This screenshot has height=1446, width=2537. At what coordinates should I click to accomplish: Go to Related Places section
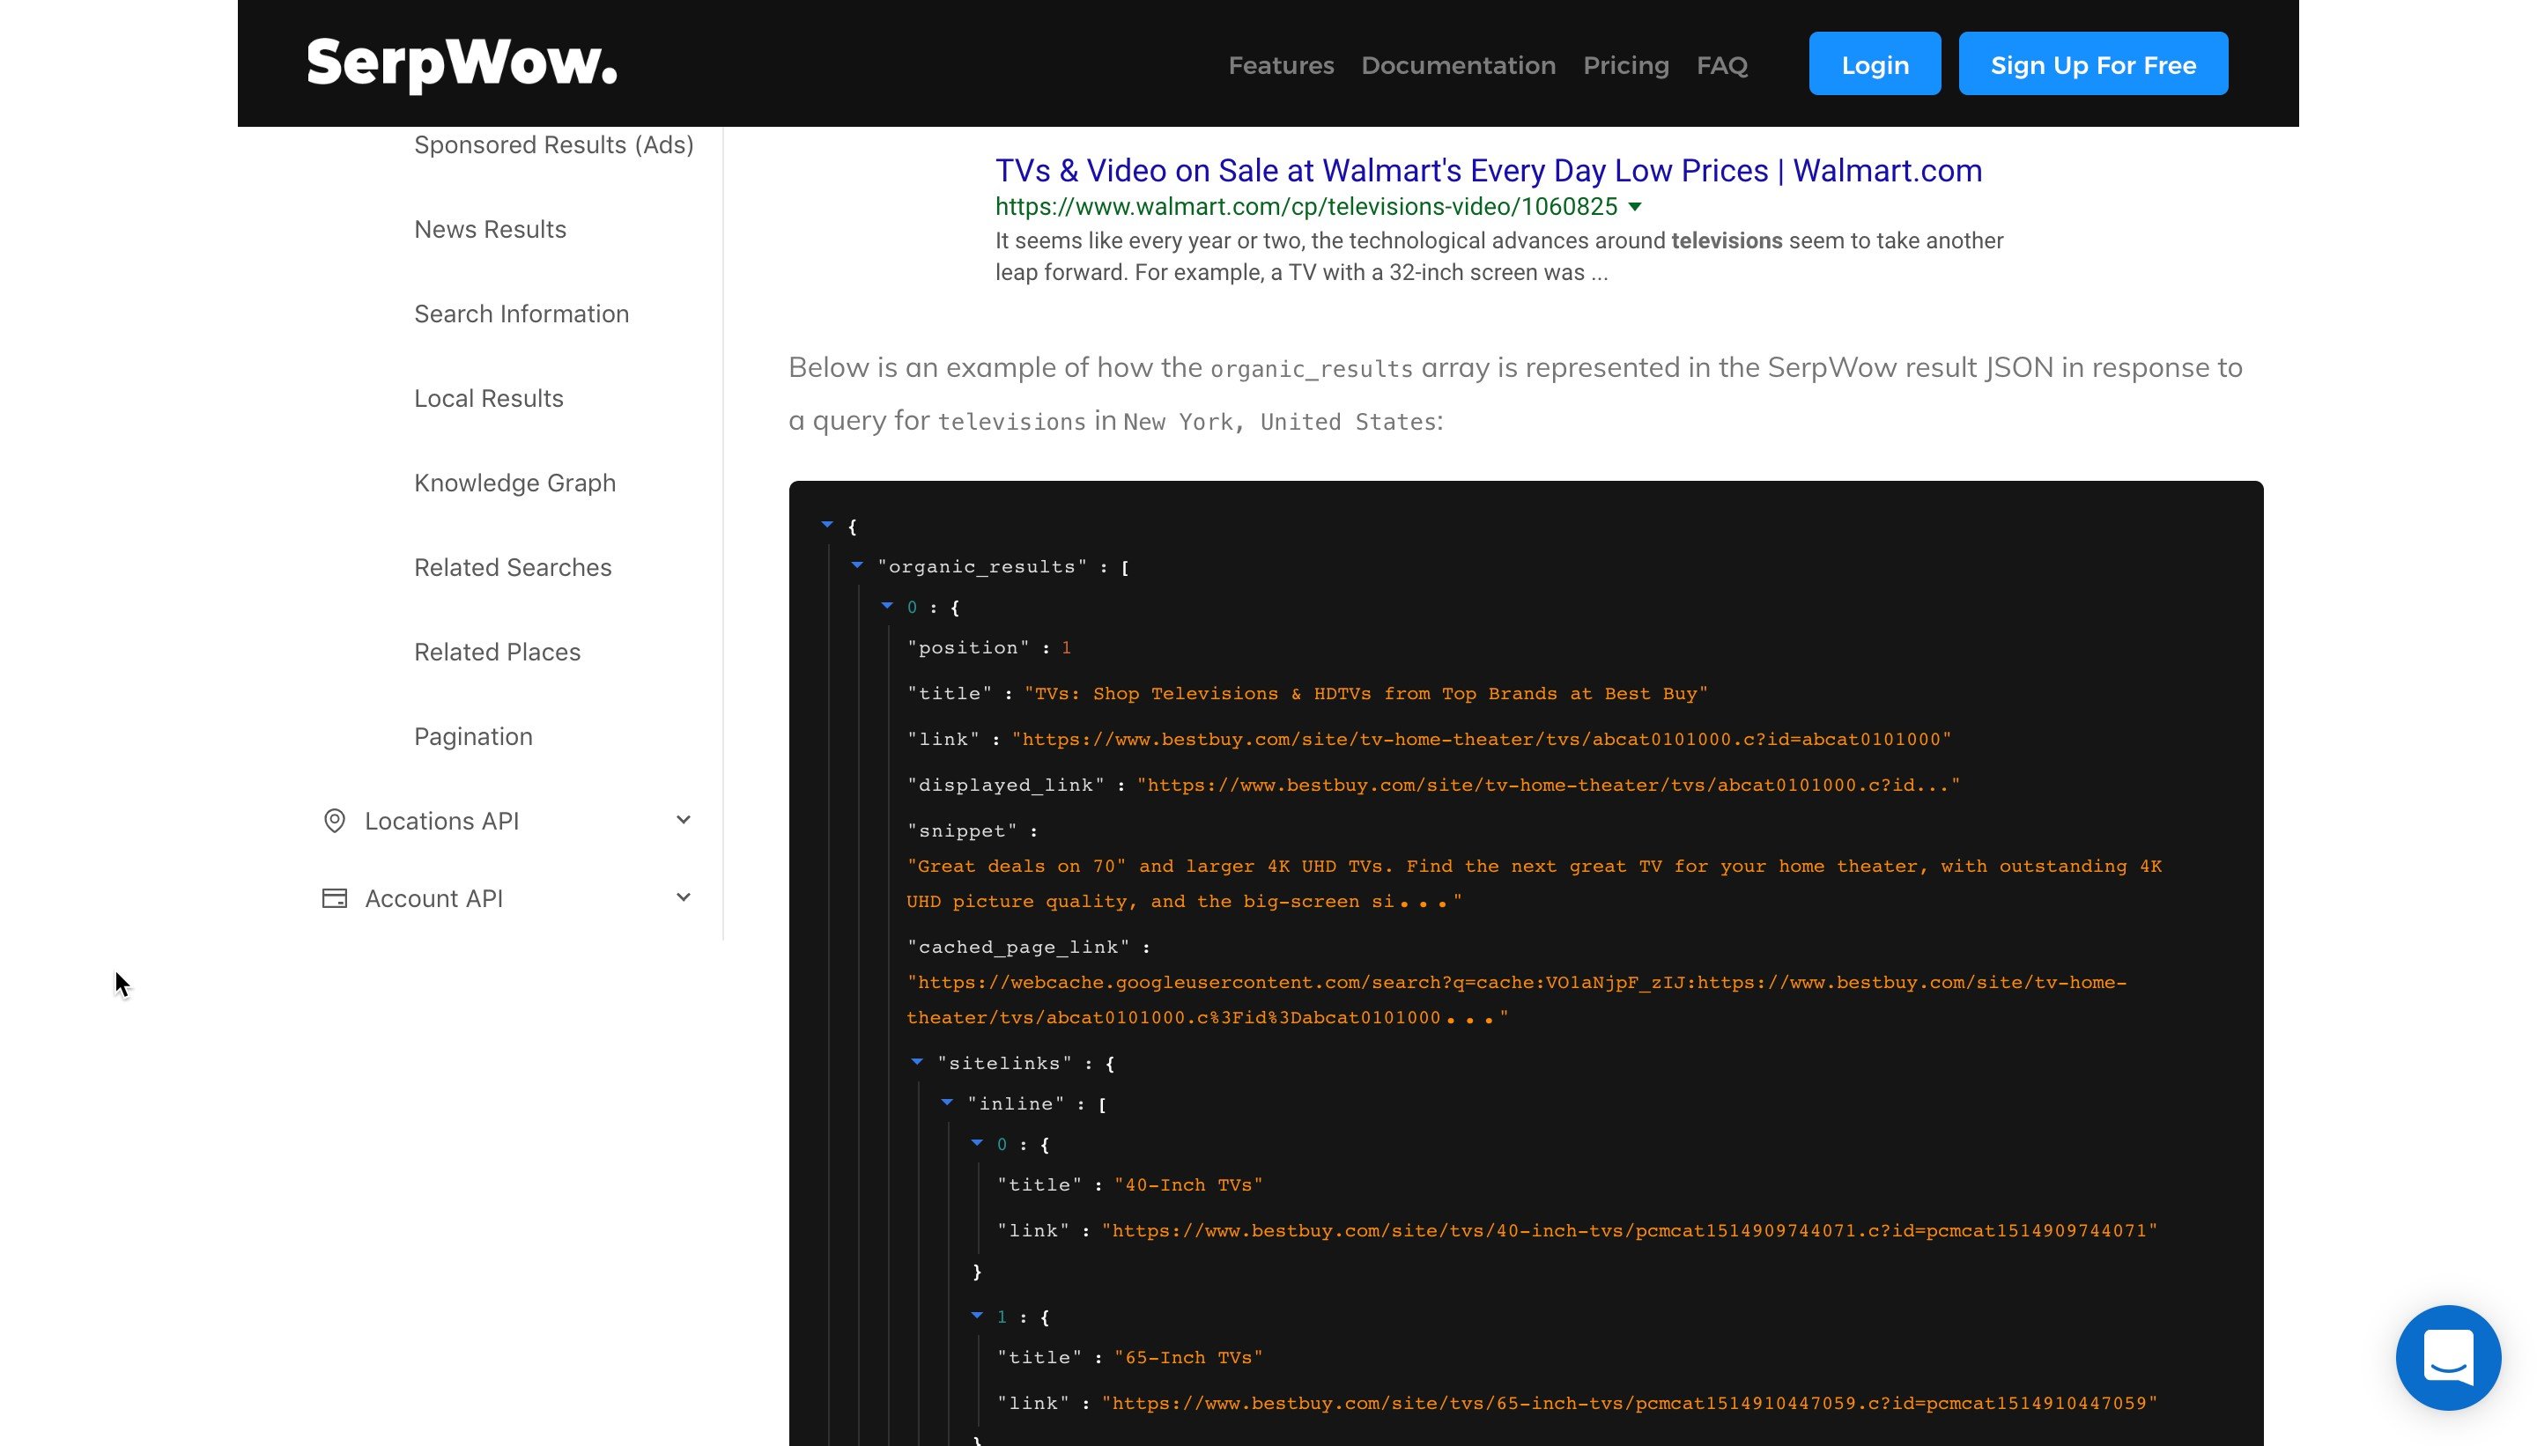(497, 652)
